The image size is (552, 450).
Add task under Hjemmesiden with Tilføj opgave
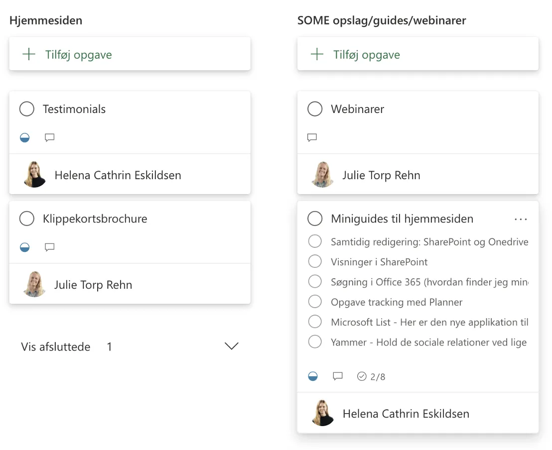(130, 54)
